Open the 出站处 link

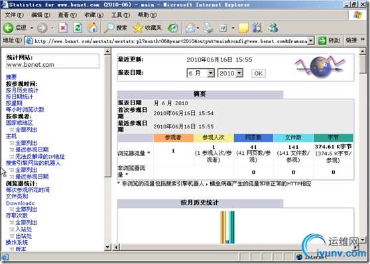(x=24, y=236)
